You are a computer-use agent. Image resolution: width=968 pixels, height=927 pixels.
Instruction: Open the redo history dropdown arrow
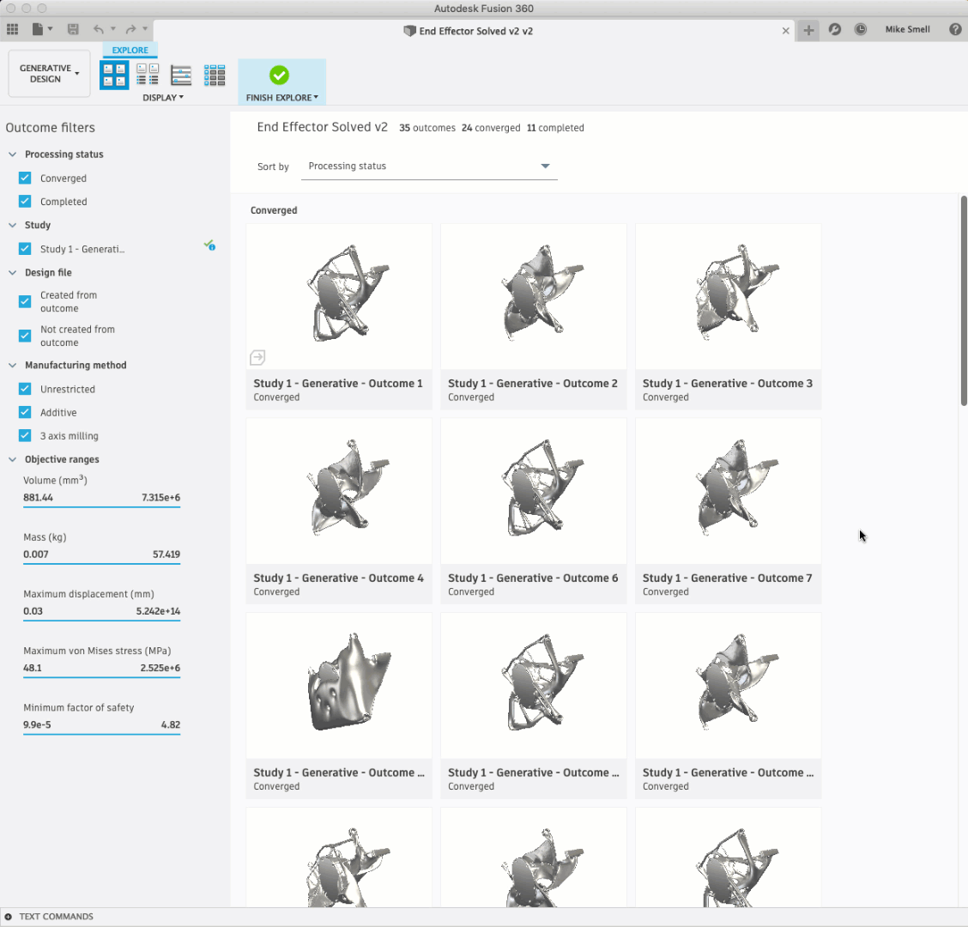[x=145, y=29]
